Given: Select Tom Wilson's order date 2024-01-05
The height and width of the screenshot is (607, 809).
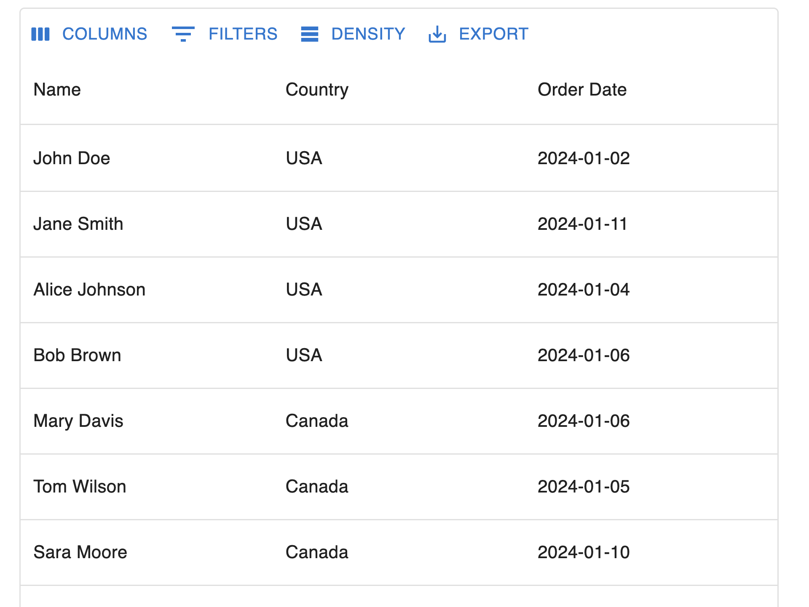Looking at the screenshot, I should click(x=584, y=487).
